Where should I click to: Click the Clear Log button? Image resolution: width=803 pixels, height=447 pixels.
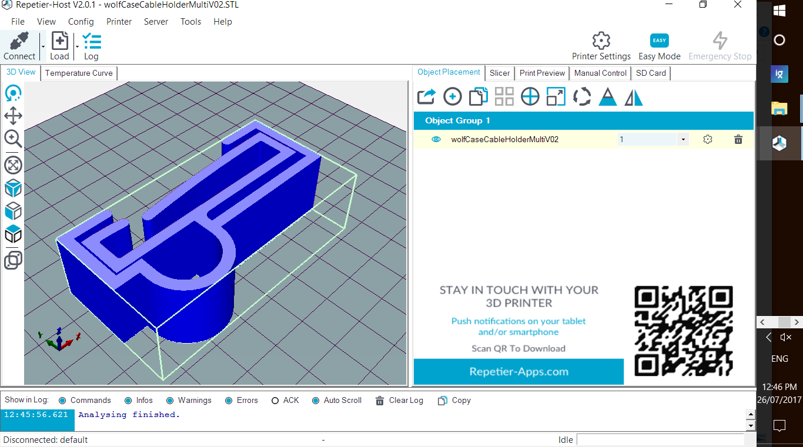400,400
